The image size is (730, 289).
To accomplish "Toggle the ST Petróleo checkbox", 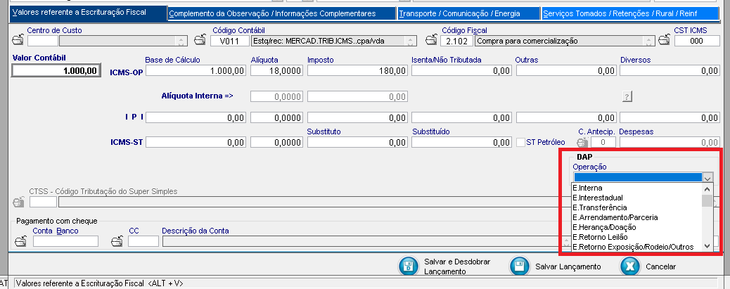I will [x=520, y=143].
